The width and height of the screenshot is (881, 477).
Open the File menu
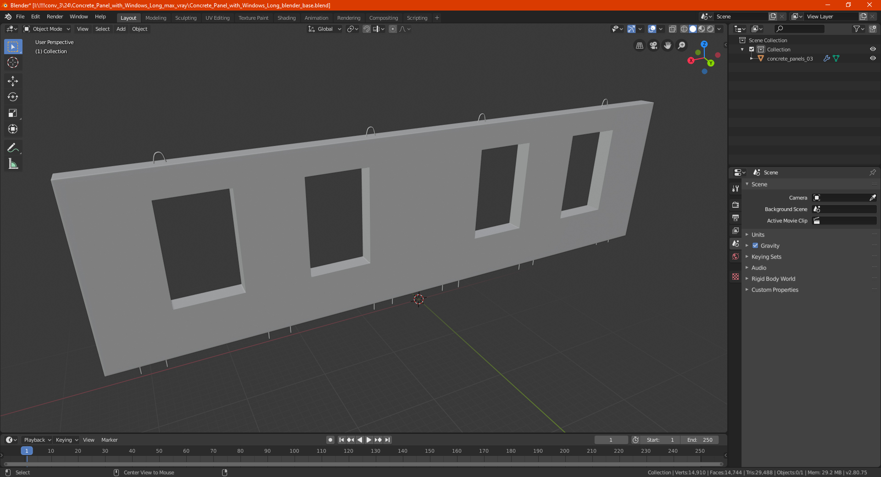pos(20,17)
